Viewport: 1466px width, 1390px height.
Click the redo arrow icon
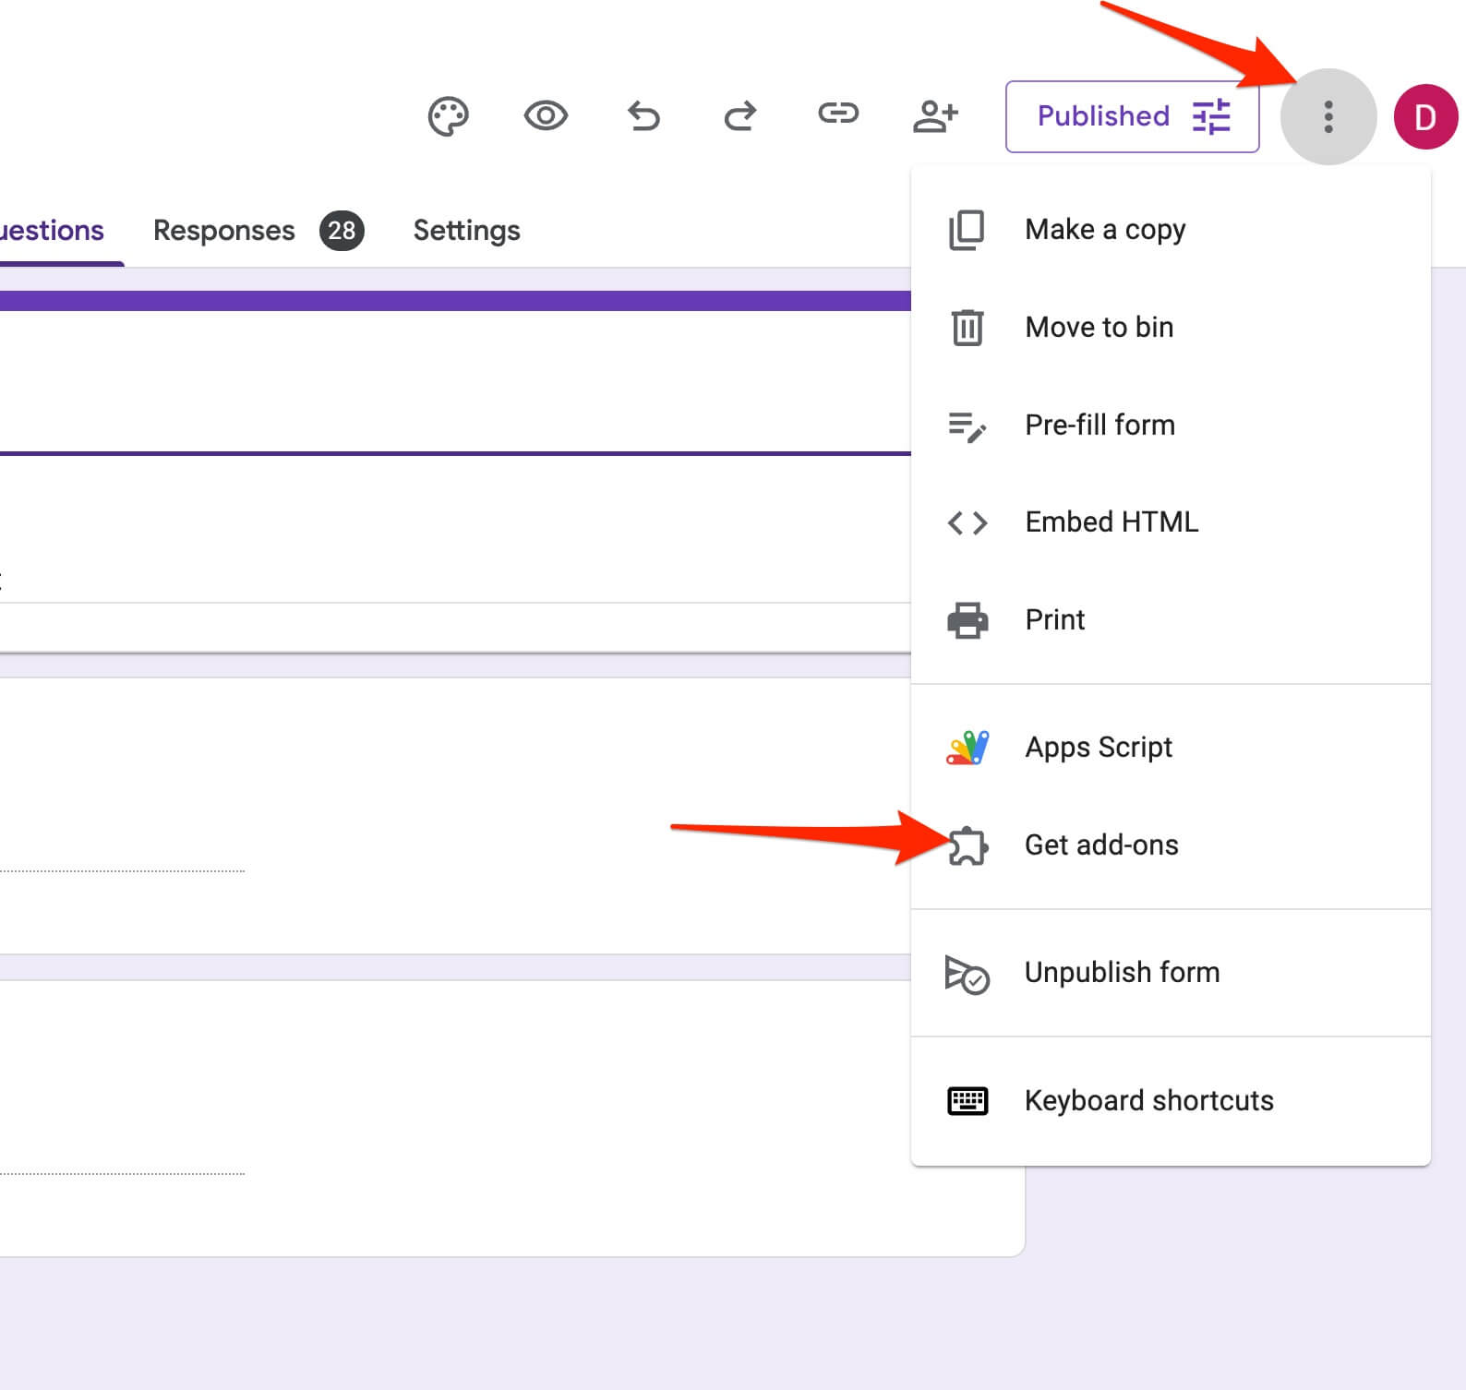click(x=740, y=116)
